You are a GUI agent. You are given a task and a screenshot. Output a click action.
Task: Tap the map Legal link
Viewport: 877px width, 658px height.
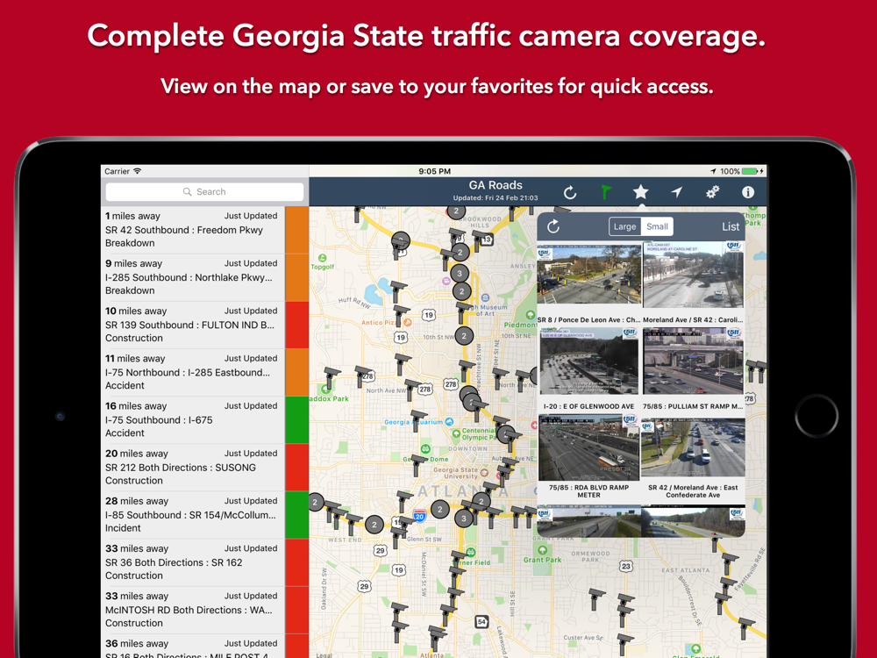tap(324, 654)
